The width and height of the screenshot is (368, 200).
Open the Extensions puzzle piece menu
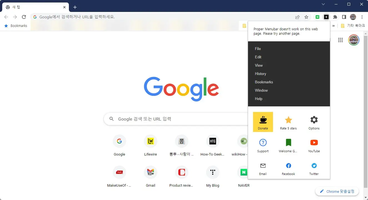pyautogui.click(x=335, y=17)
